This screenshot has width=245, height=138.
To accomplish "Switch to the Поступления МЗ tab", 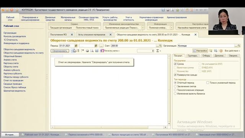I will [59, 34].
